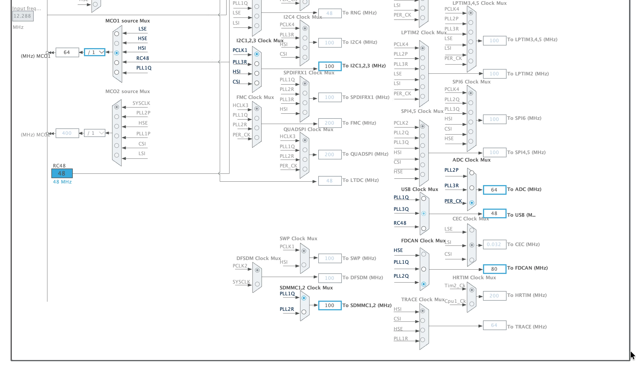
Task: Select PLL1R in TRACE Clock Mux
Action: pyautogui.click(x=423, y=340)
